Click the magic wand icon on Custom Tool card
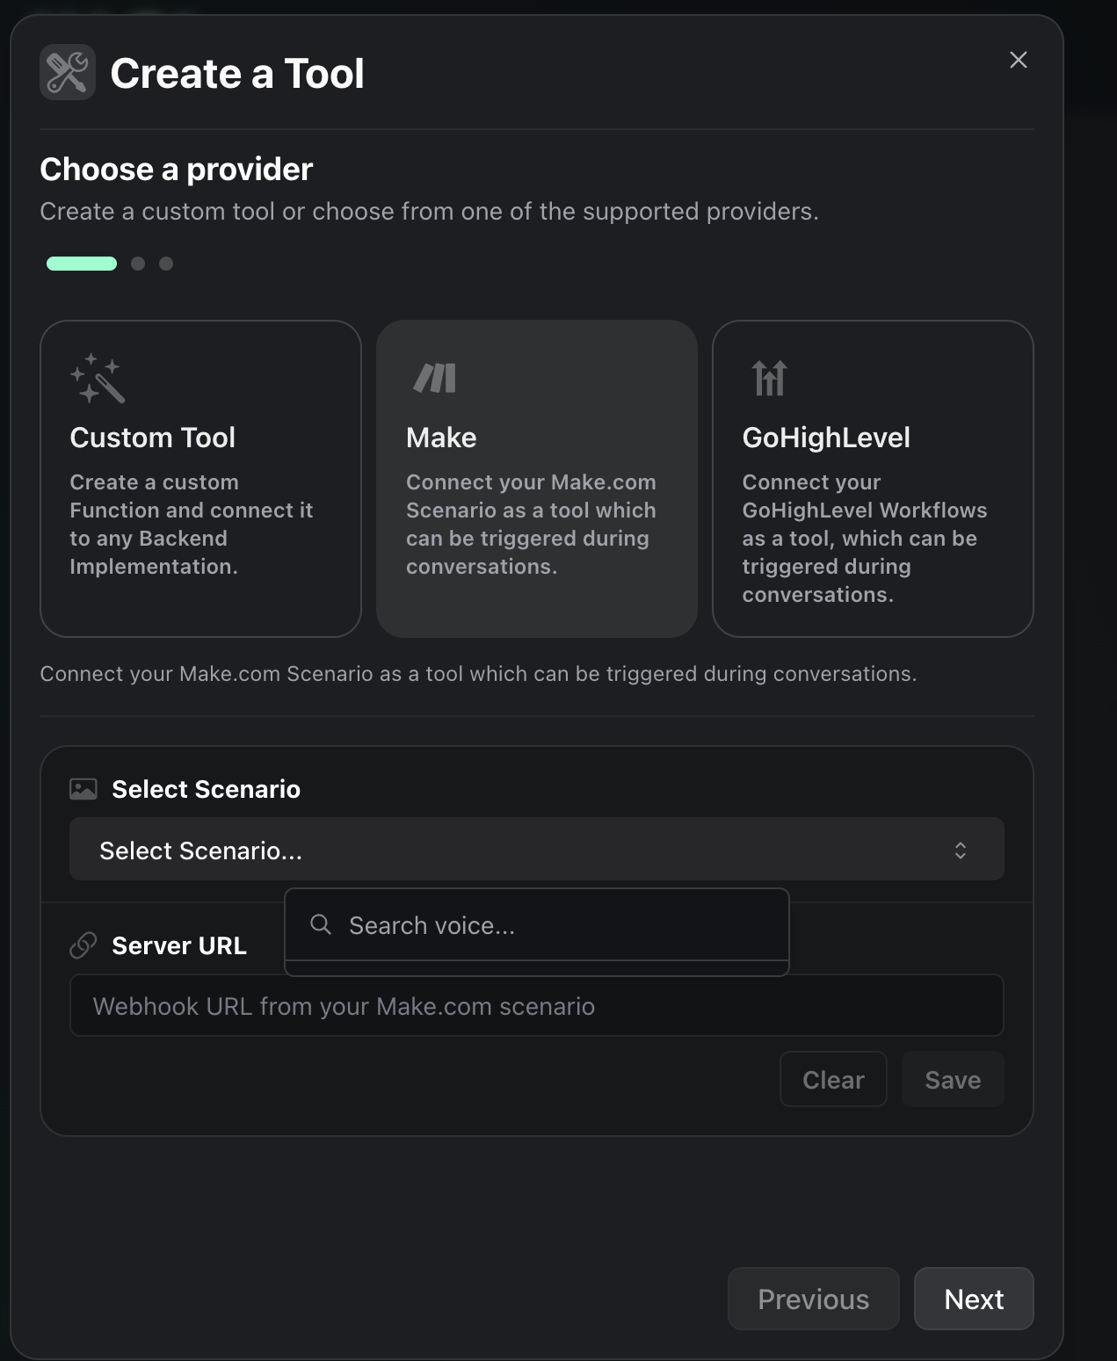Screen dimensions: 1117x1361 pyautogui.click(x=99, y=379)
